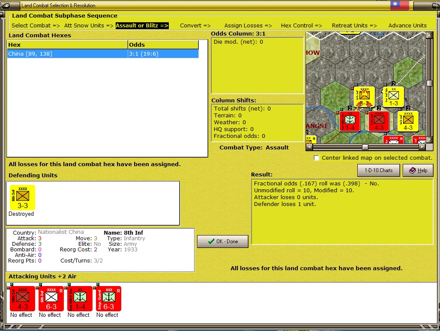Image resolution: width=440 pixels, height=331 pixels.
Task: Click 'Unmodified roll = 10, Modified = 10.' result line
Action: pyautogui.click(x=304, y=191)
